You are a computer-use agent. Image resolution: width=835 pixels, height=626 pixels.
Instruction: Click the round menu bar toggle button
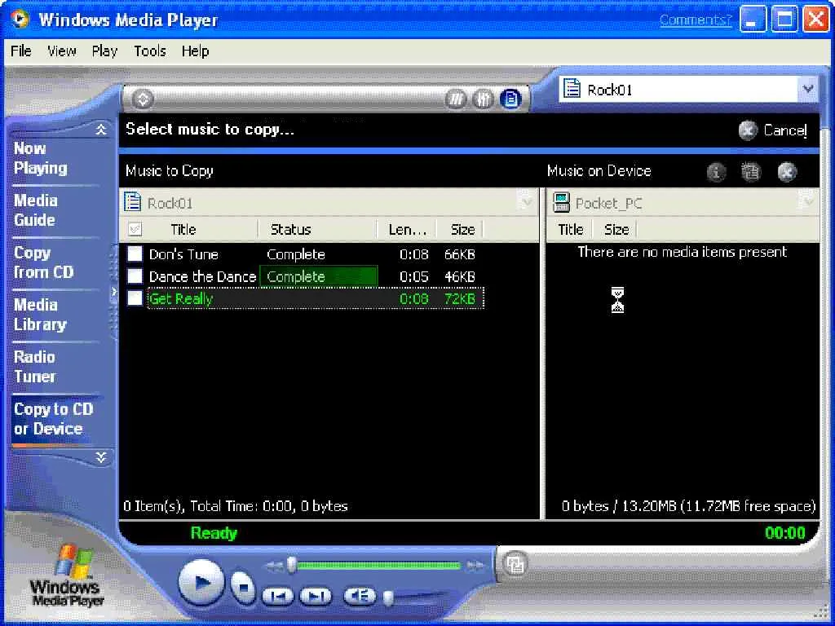click(x=142, y=99)
